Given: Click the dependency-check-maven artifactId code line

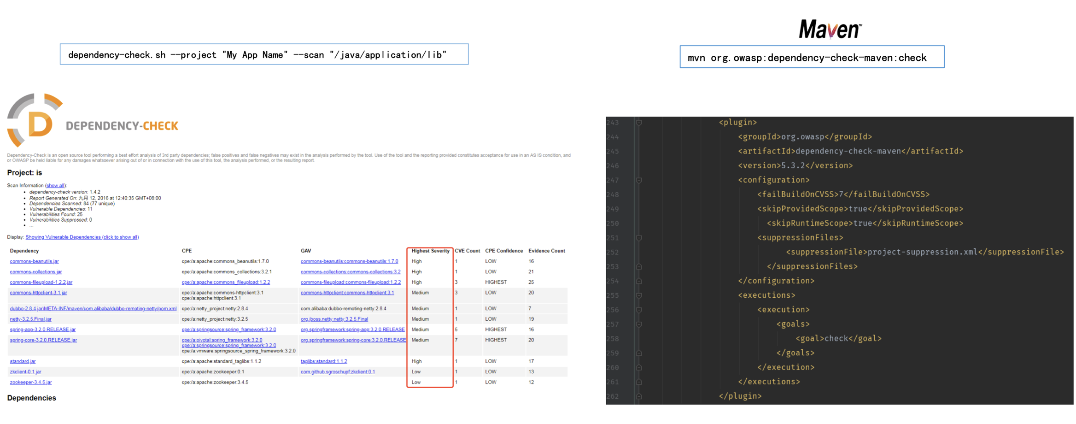Looking at the screenshot, I should tap(850, 151).
